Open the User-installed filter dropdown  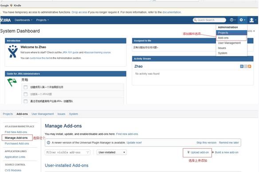click(x=112, y=153)
